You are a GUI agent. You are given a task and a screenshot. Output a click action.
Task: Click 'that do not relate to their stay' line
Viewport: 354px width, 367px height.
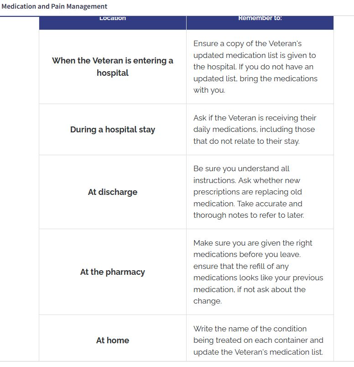pos(246,141)
